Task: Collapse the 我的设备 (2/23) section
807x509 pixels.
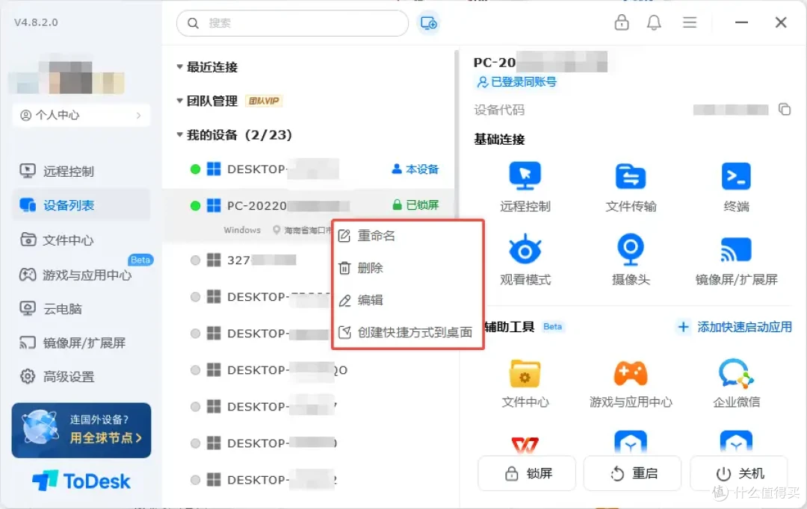Action: [179, 134]
